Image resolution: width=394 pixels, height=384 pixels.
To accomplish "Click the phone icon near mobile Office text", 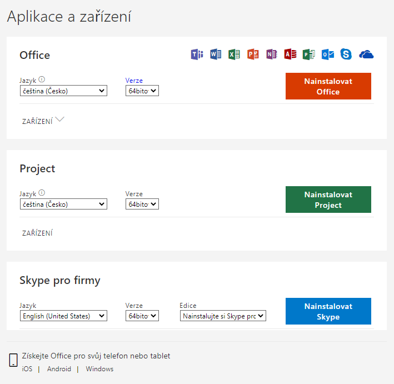I will click(x=13, y=360).
